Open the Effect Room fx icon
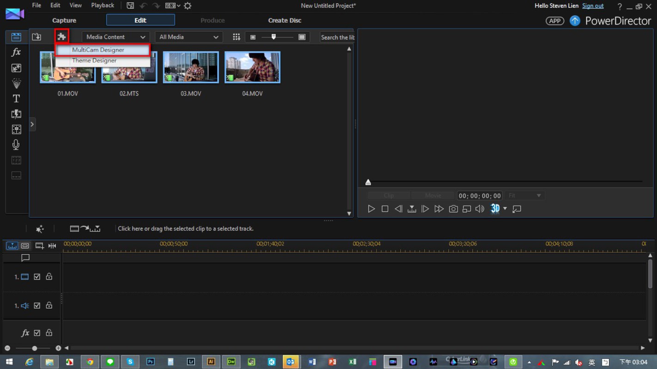 point(16,52)
